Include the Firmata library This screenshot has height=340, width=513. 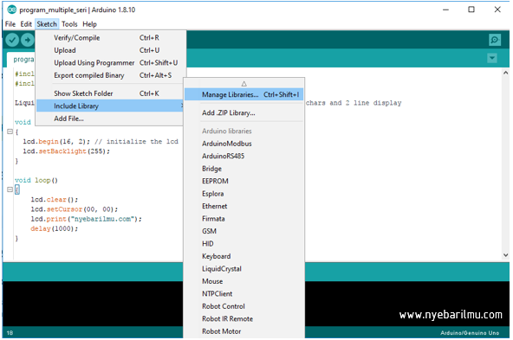pyautogui.click(x=244, y=219)
